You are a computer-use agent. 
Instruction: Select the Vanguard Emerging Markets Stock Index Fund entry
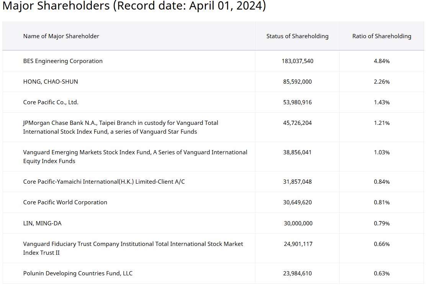[x=135, y=157]
